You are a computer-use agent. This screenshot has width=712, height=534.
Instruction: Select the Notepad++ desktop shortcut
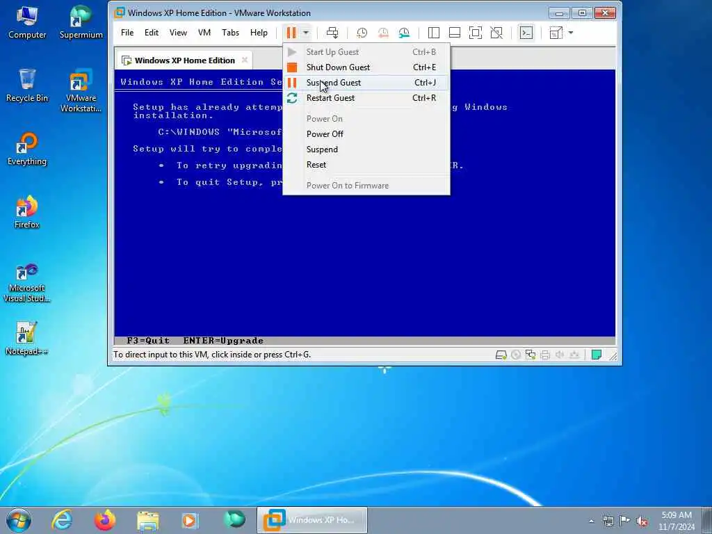click(x=26, y=339)
